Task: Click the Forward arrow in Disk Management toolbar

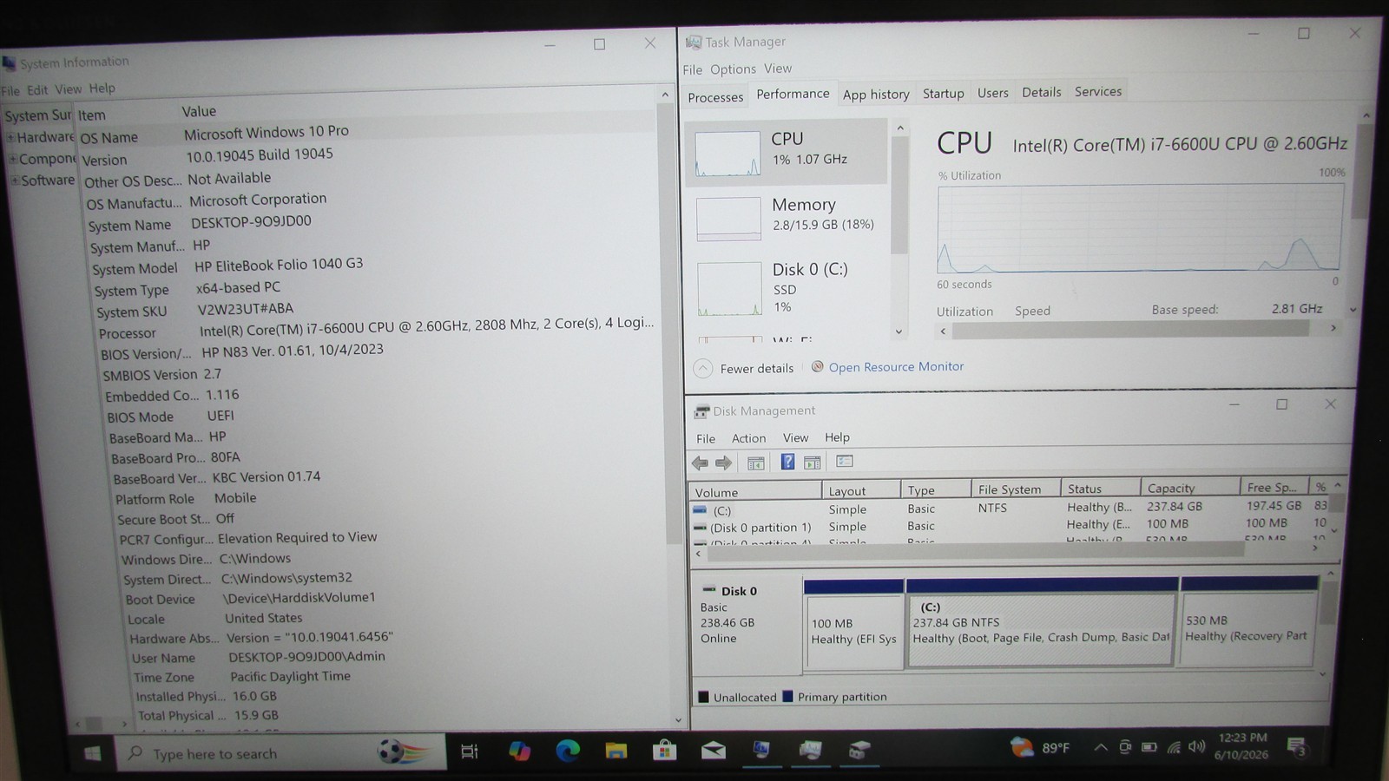Action: tap(723, 463)
